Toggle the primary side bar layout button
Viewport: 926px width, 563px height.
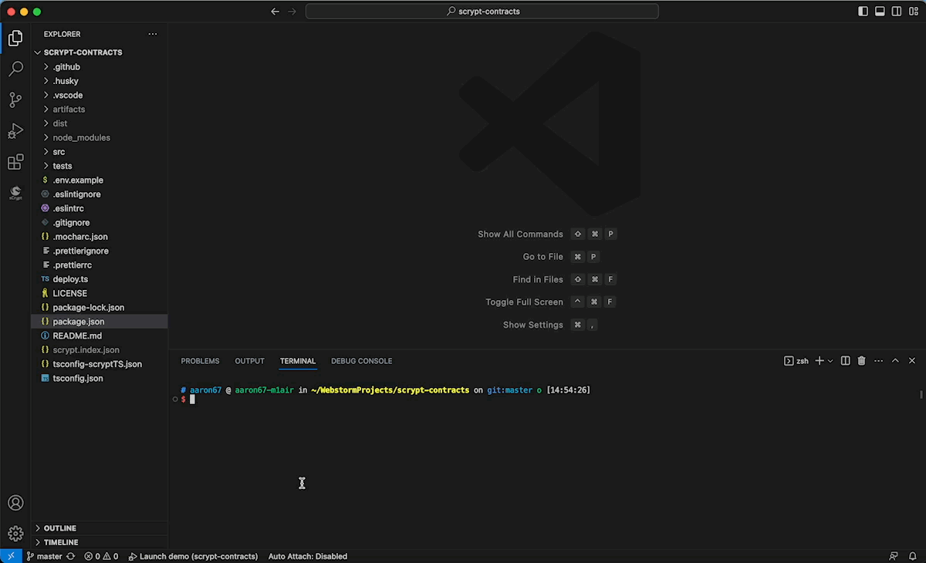pyautogui.click(x=863, y=12)
